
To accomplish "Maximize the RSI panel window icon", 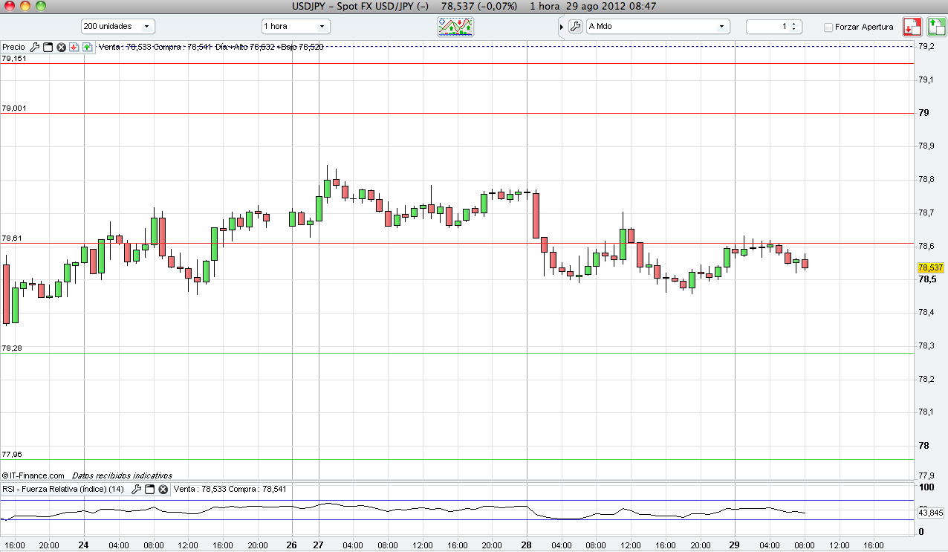I will tap(149, 489).
